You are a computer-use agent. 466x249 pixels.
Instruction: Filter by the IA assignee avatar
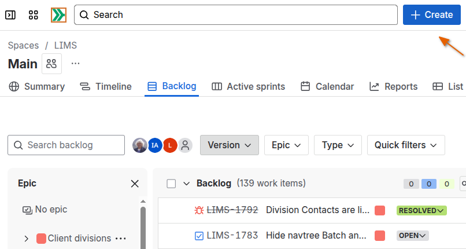point(154,145)
